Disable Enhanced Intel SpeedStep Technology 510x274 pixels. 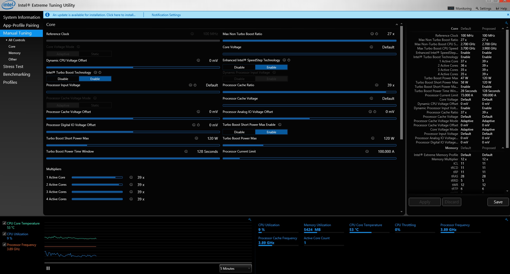[x=239, y=67]
